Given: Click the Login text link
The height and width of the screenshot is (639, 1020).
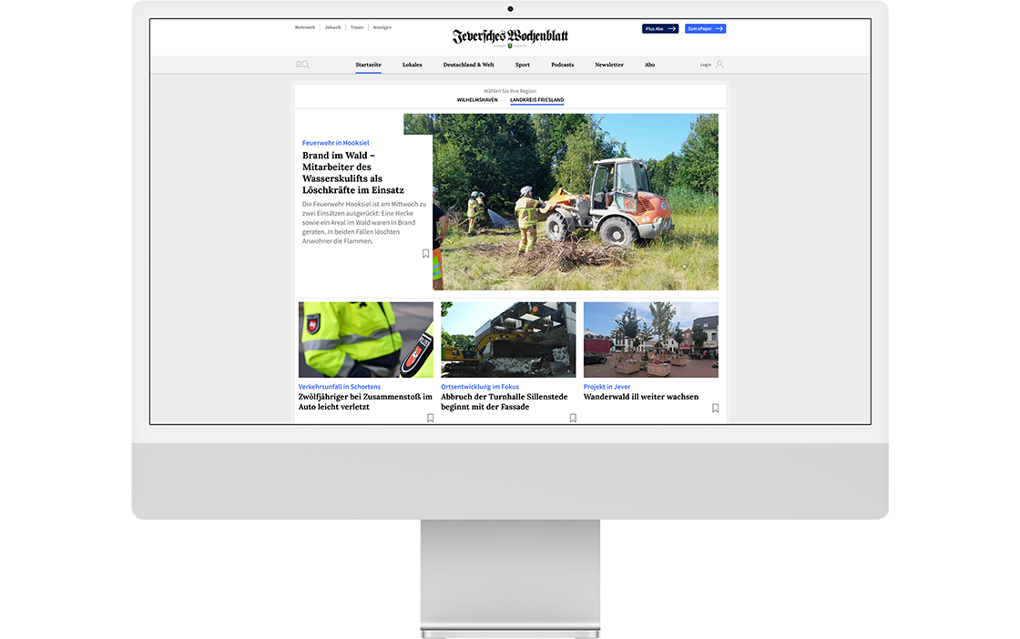Looking at the screenshot, I should (705, 65).
